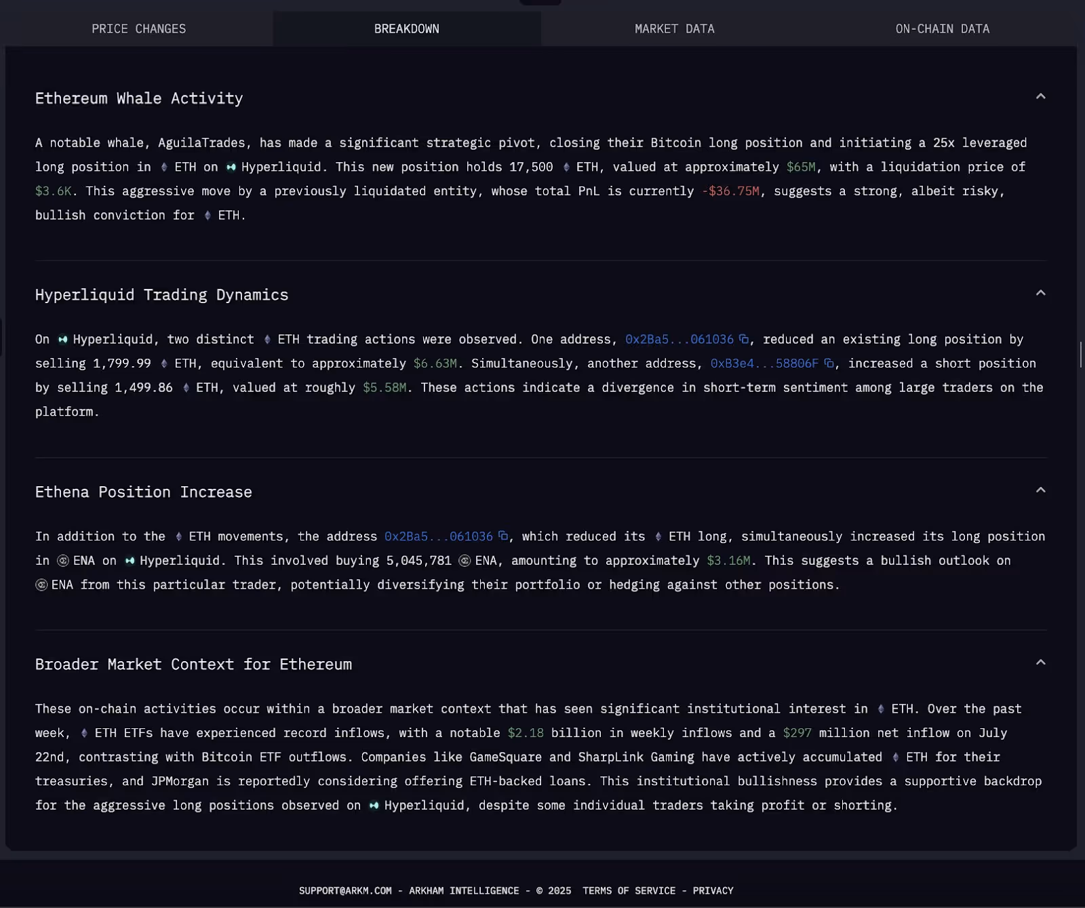1085x908 pixels.
Task: Copy address 0x2Ba5...061036 in Hyperliquid Trading Dynamics
Action: [x=744, y=339]
